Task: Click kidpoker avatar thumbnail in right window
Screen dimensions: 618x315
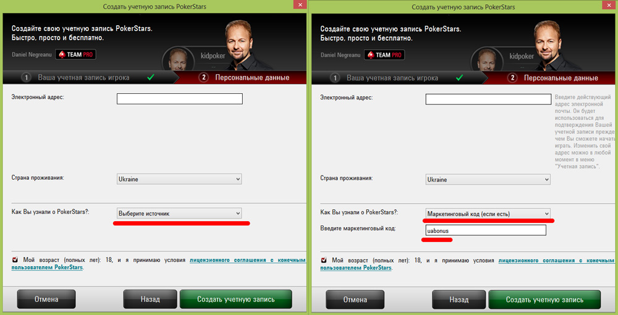Action: [x=487, y=60]
